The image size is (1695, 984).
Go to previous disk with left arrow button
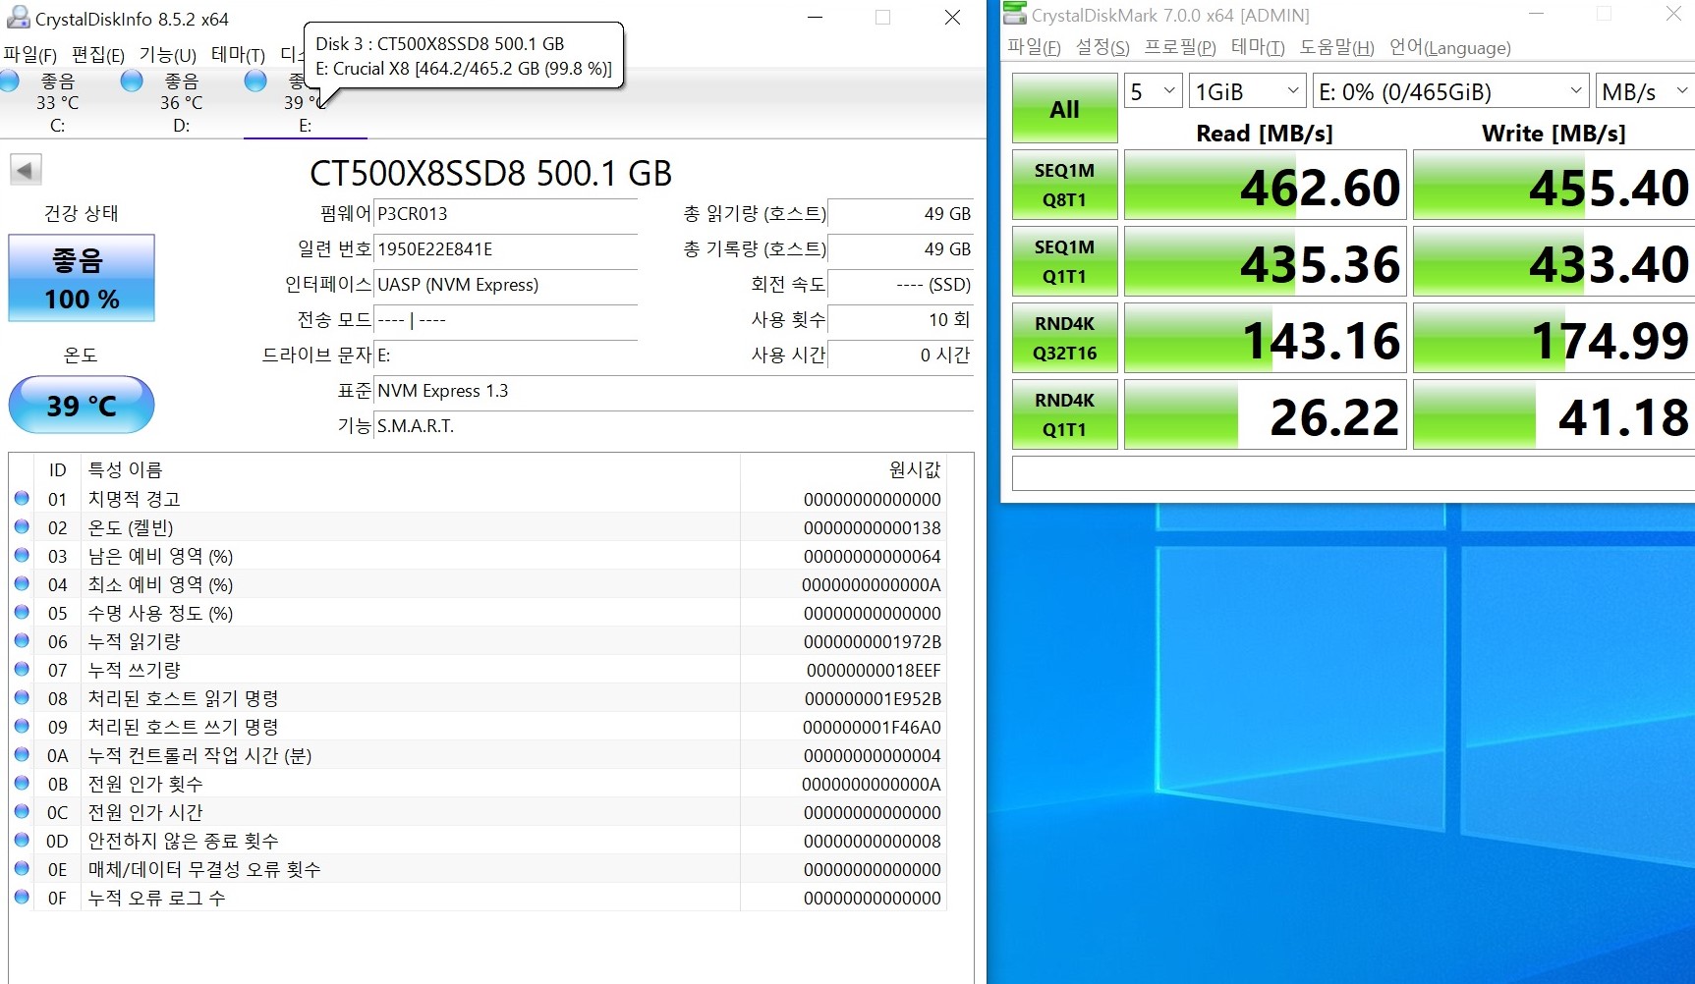click(x=26, y=170)
